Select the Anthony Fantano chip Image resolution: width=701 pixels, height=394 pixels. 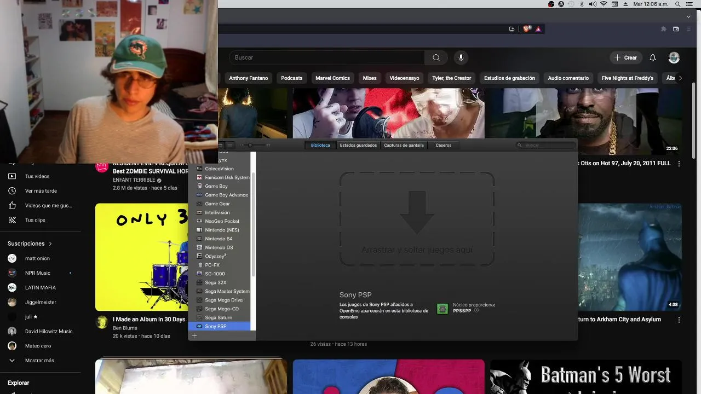click(248, 78)
